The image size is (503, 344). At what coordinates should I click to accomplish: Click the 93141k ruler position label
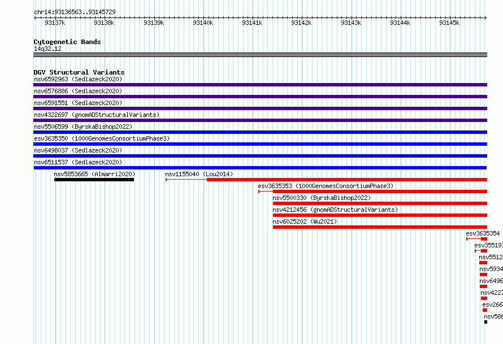point(252,23)
